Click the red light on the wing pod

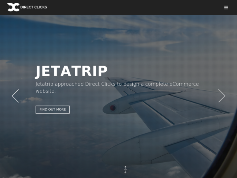(113, 108)
